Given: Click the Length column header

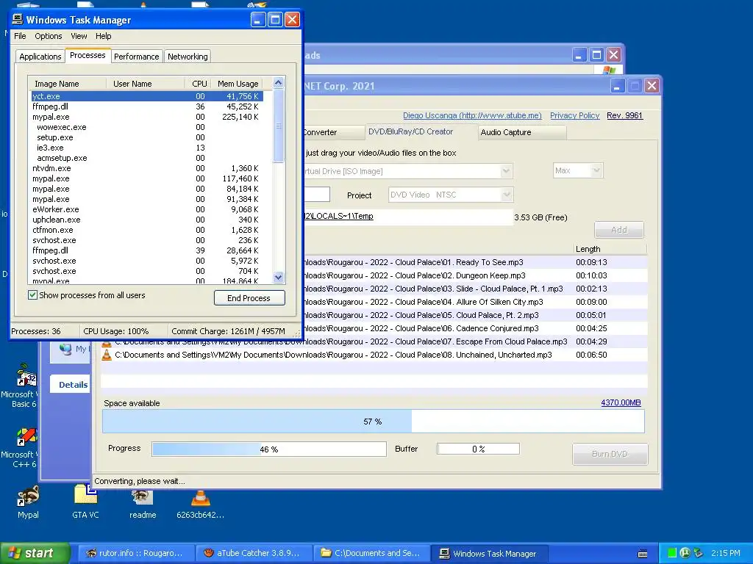Looking at the screenshot, I should click(610, 249).
